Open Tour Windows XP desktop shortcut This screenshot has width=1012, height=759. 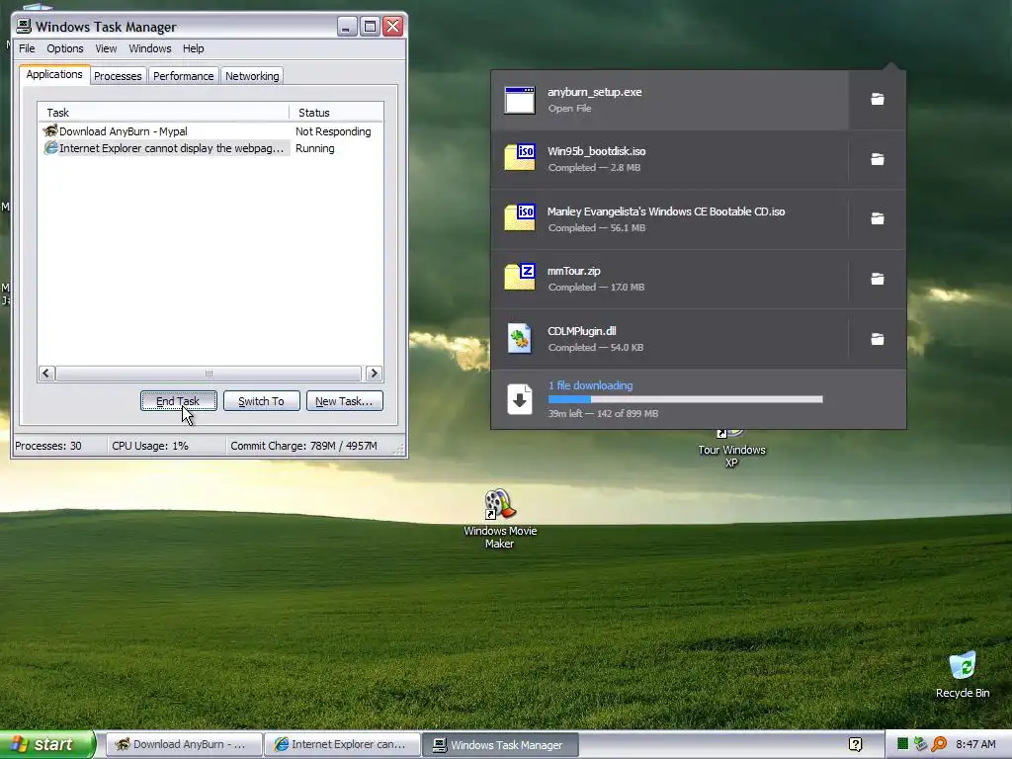pos(731,448)
